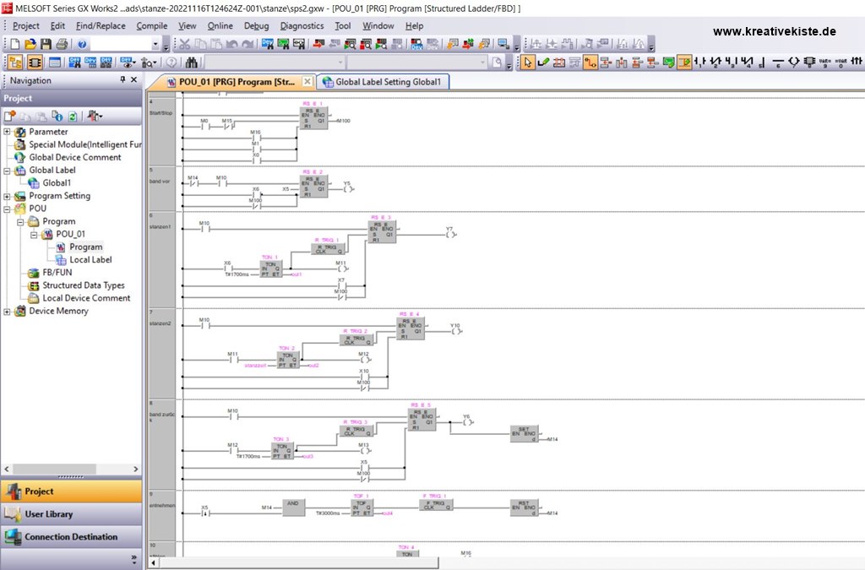
Task: Collapse the POU tree node
Action: [x=7, y=209]
